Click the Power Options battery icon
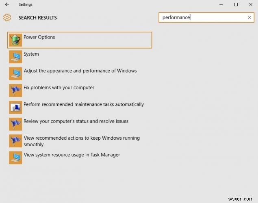 (15, 40)
